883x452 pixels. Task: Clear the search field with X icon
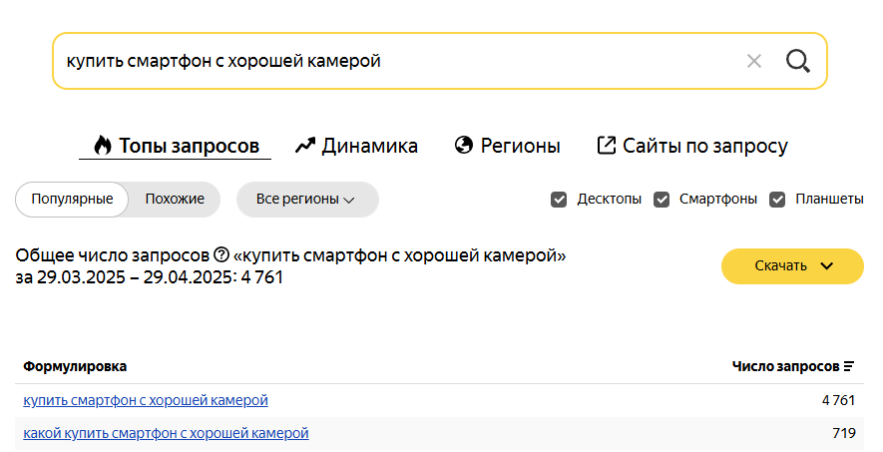tap(754, 61)
